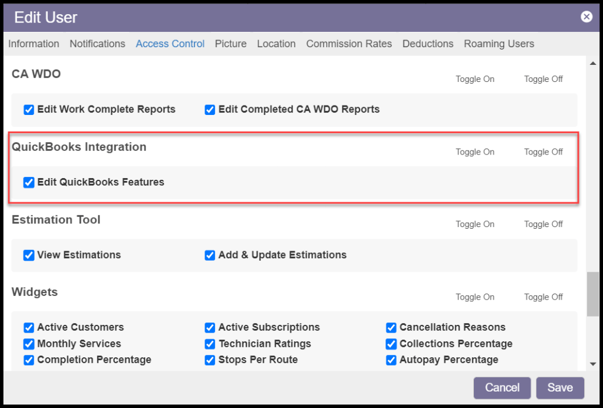Click Toggle On for CA WDO

tap(475, 80)
